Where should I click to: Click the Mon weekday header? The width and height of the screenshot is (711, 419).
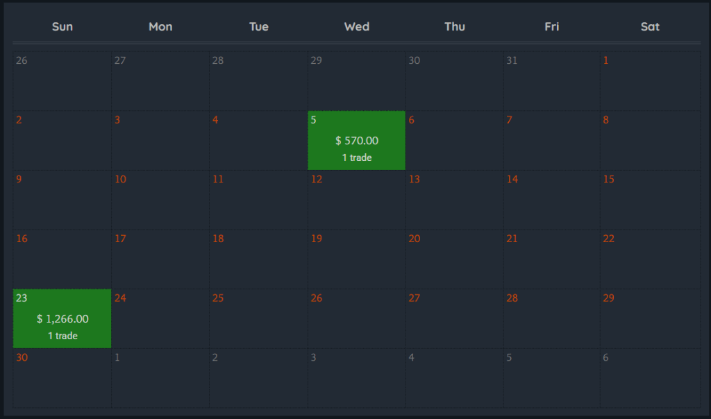pyautogui.click(x=160, y=27)
